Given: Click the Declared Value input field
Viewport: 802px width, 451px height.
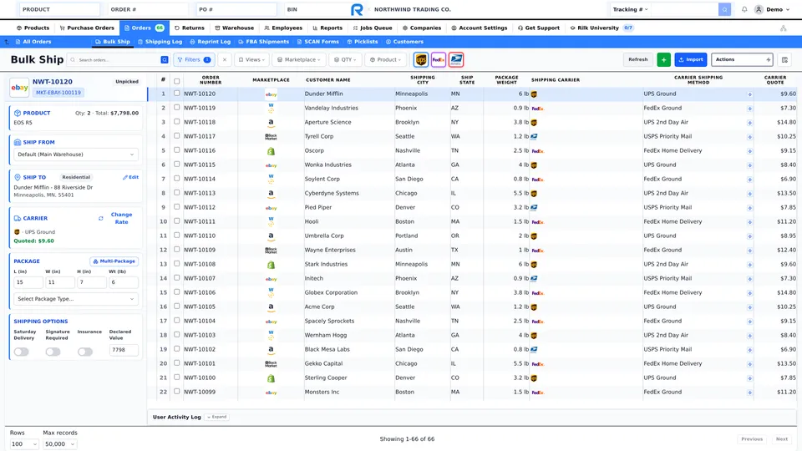Looking at the screenshot, I should [x=124, y=350].
